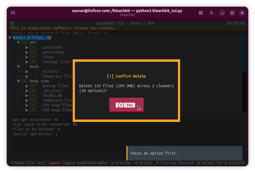This screenshot has width=255, height=173.
Task: Select the autoremove tree label
Action: pyautogui.click(x=53, y=52)
